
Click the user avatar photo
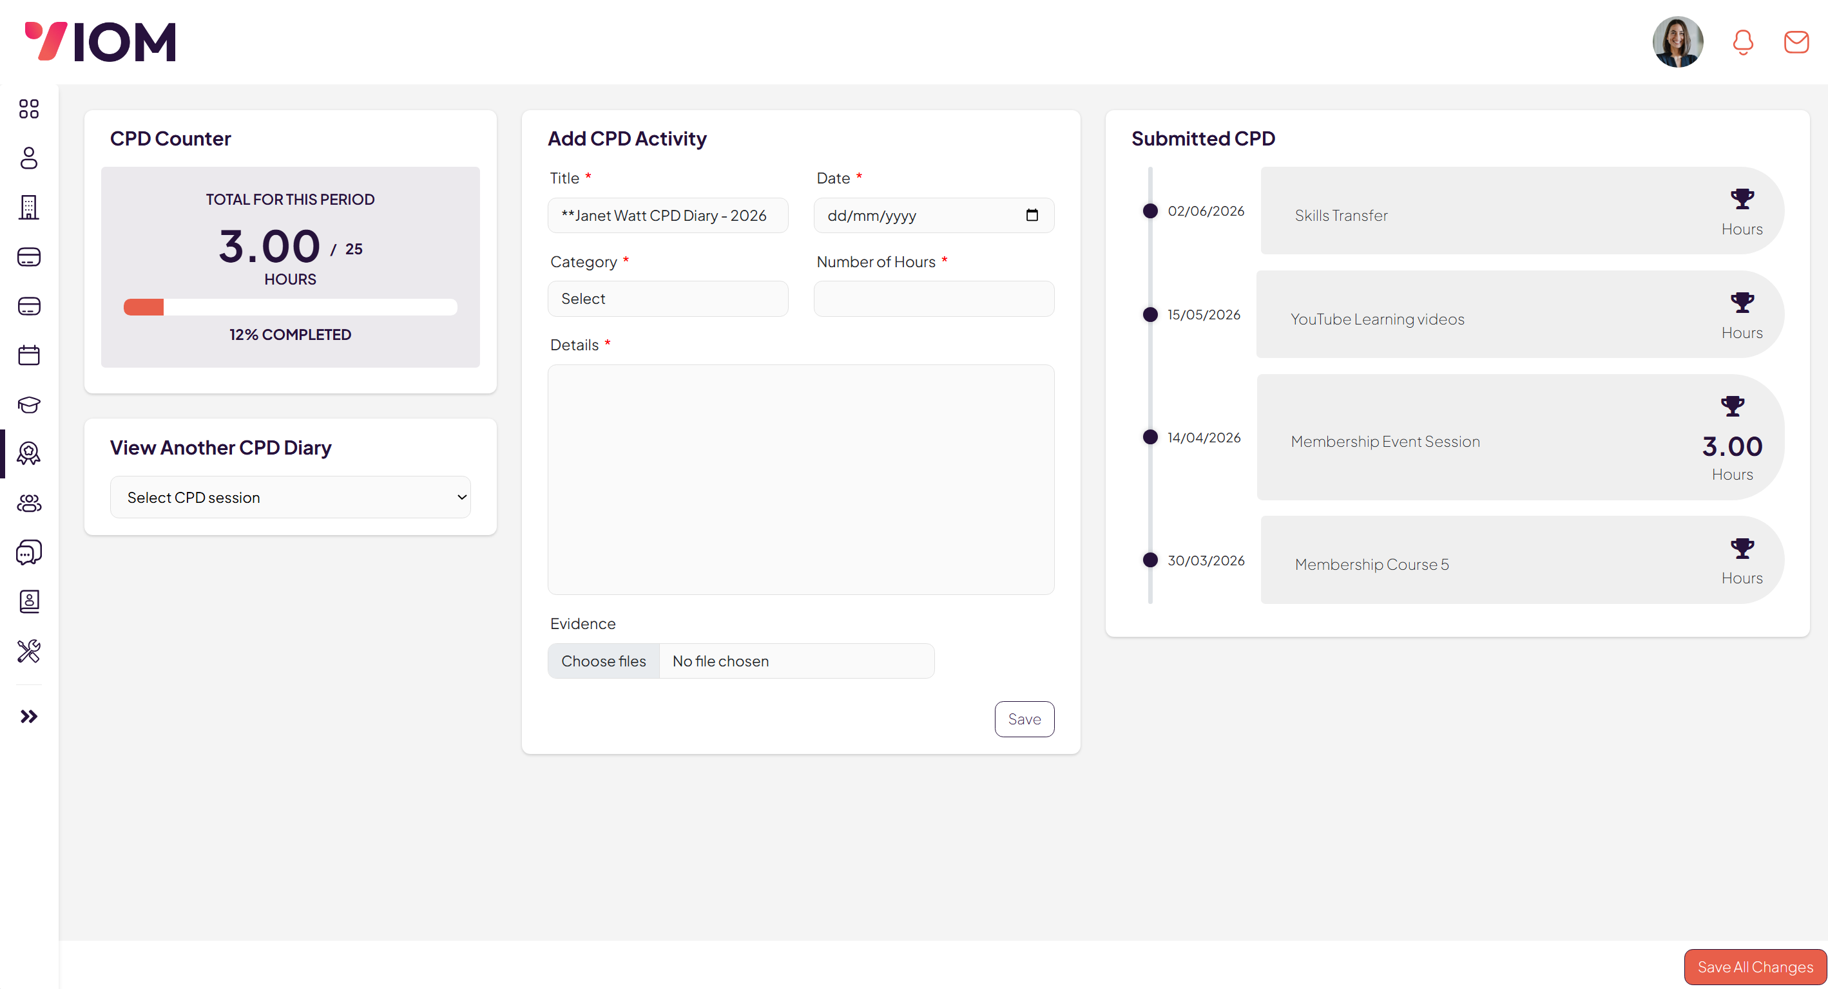coord(1678,42)
